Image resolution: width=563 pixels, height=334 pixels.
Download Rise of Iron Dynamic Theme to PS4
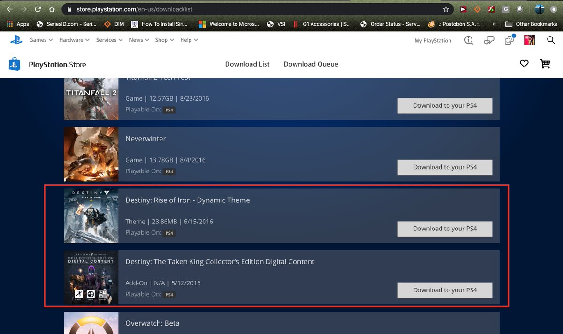point(445,229)
